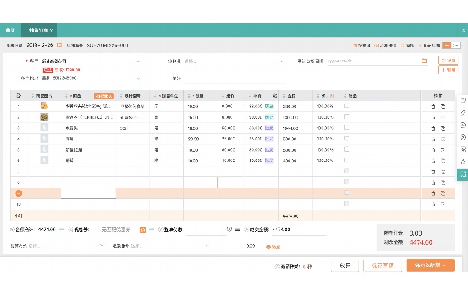Open table column settings gear icon

pos(18,95)
